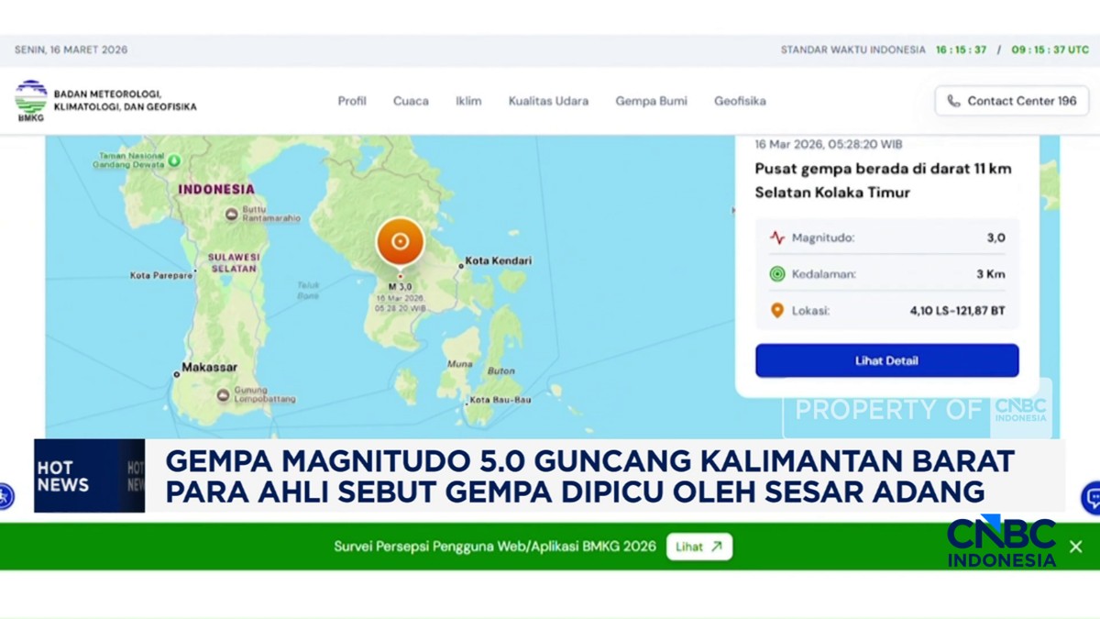1100x619 pixels.
Task: Dismiss the green survey banner
Action: [x=1075, y=547]
